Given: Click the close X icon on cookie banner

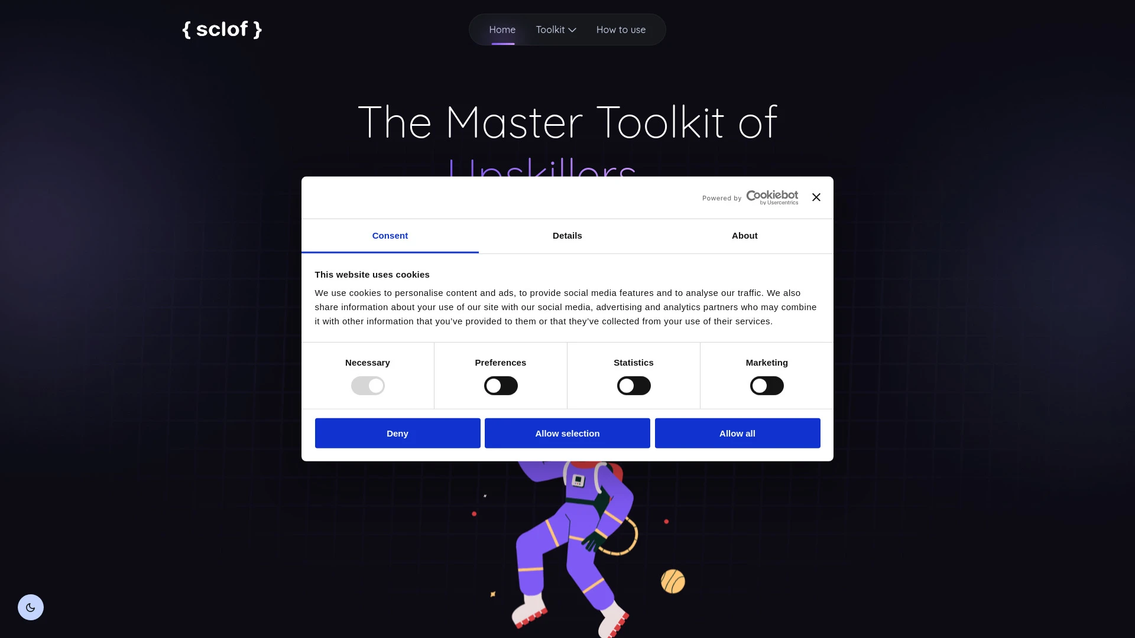Looking at the screenshot, I should (x=816, y=197).
